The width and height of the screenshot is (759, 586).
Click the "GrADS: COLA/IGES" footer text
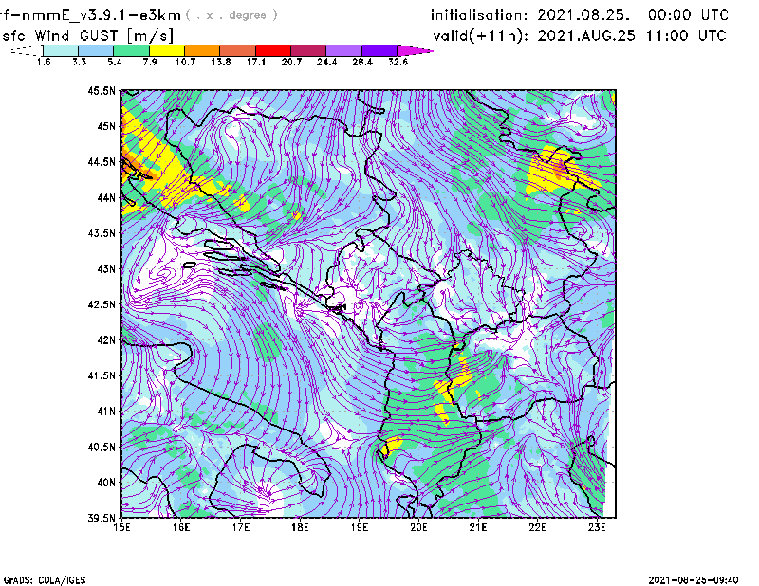[x=45, y=580]
